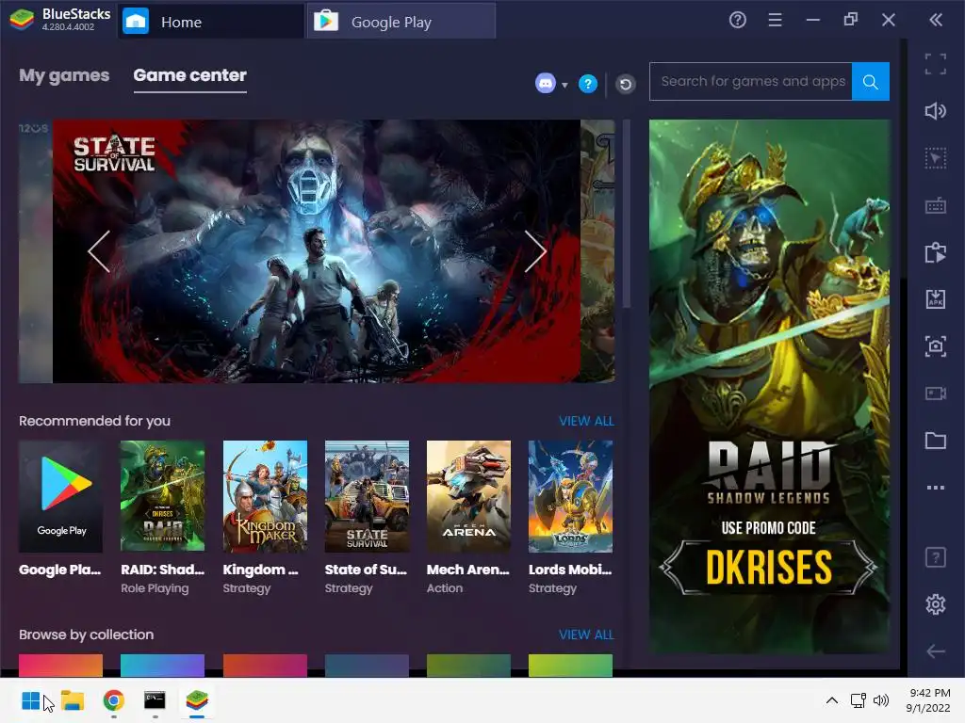
Task: Click the BlueStacks taskbar icon
Action: (x=197, y=700)
